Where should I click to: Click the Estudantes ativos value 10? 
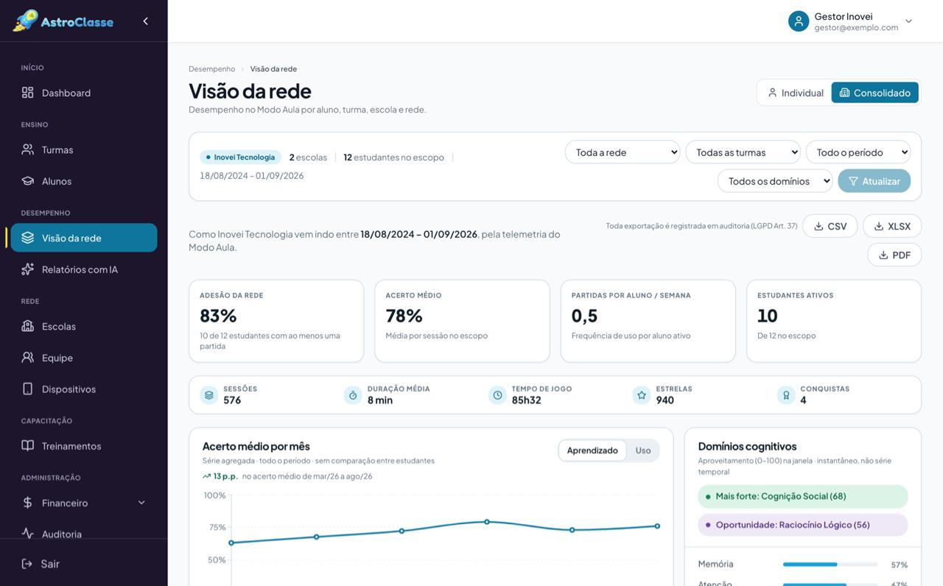(768, 316)
